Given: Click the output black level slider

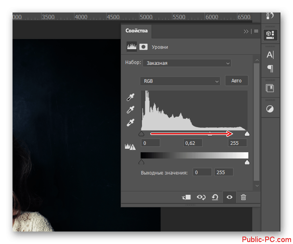Looking at the screenshot, I should pos(141,162).
